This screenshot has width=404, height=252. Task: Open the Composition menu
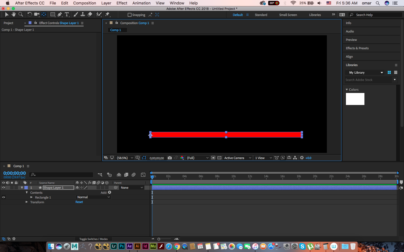(84, 3)
